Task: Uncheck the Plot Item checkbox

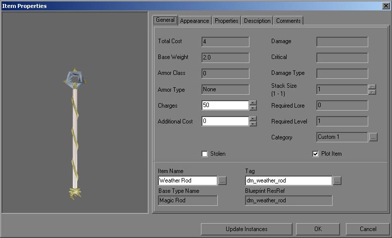Action: (x=315, y=154)
